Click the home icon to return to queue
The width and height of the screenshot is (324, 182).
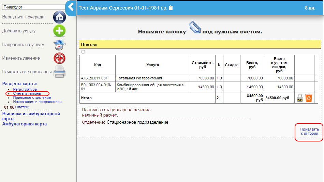click(59, 17)
